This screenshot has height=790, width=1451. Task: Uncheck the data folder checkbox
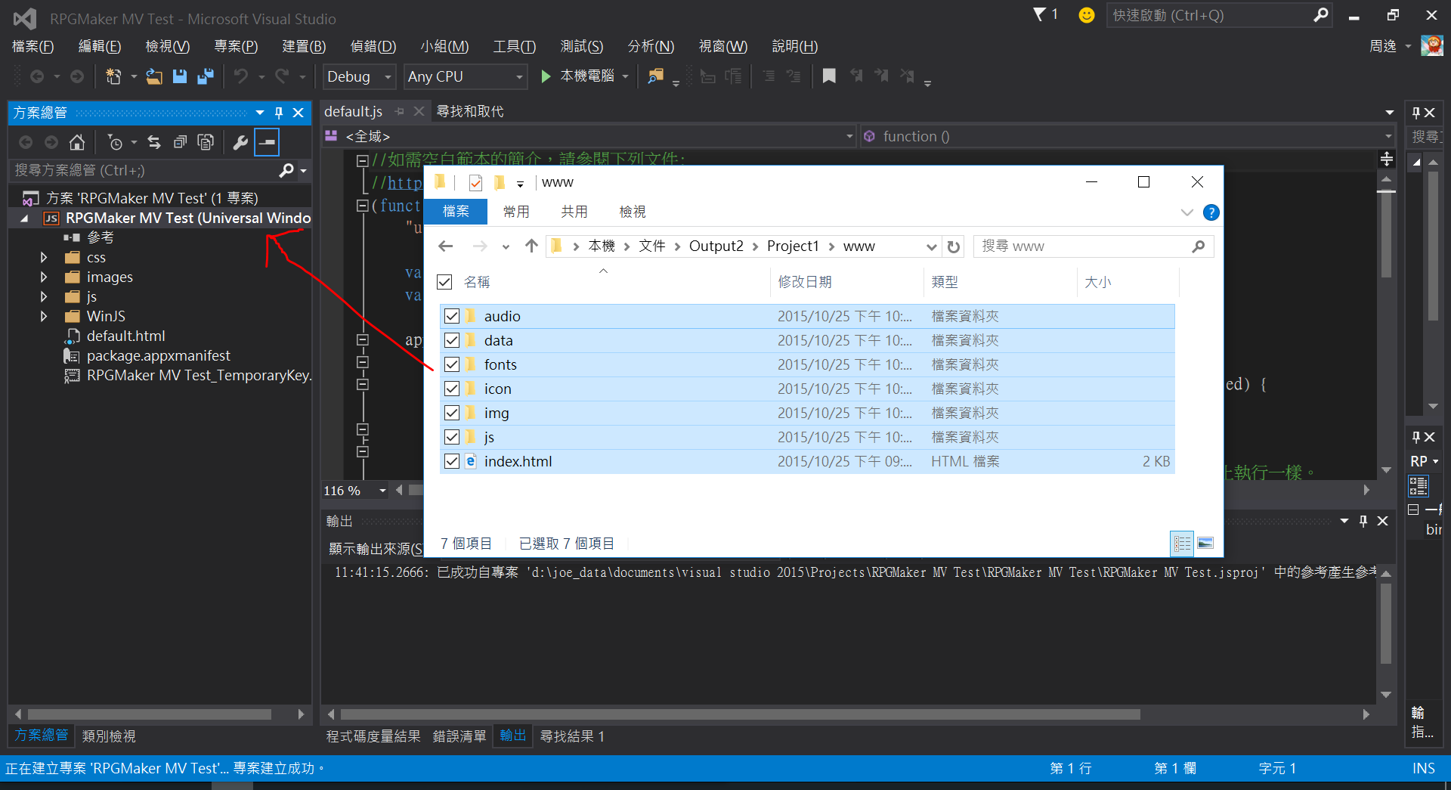(452, 340)
